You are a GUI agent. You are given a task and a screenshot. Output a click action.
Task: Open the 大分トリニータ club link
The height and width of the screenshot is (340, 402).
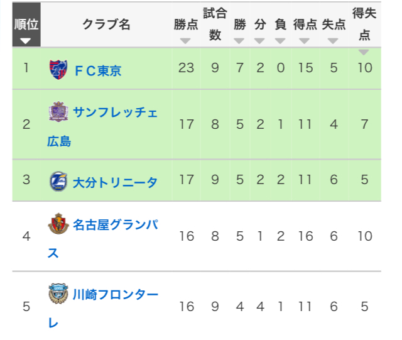115,182
